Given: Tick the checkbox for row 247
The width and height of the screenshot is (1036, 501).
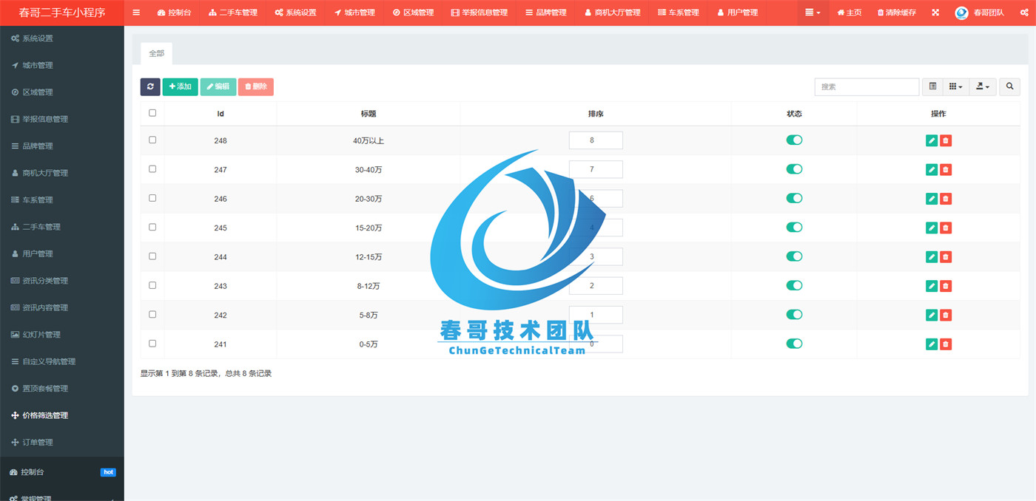Looking at the screenshot, I should [x=152, y=168].
